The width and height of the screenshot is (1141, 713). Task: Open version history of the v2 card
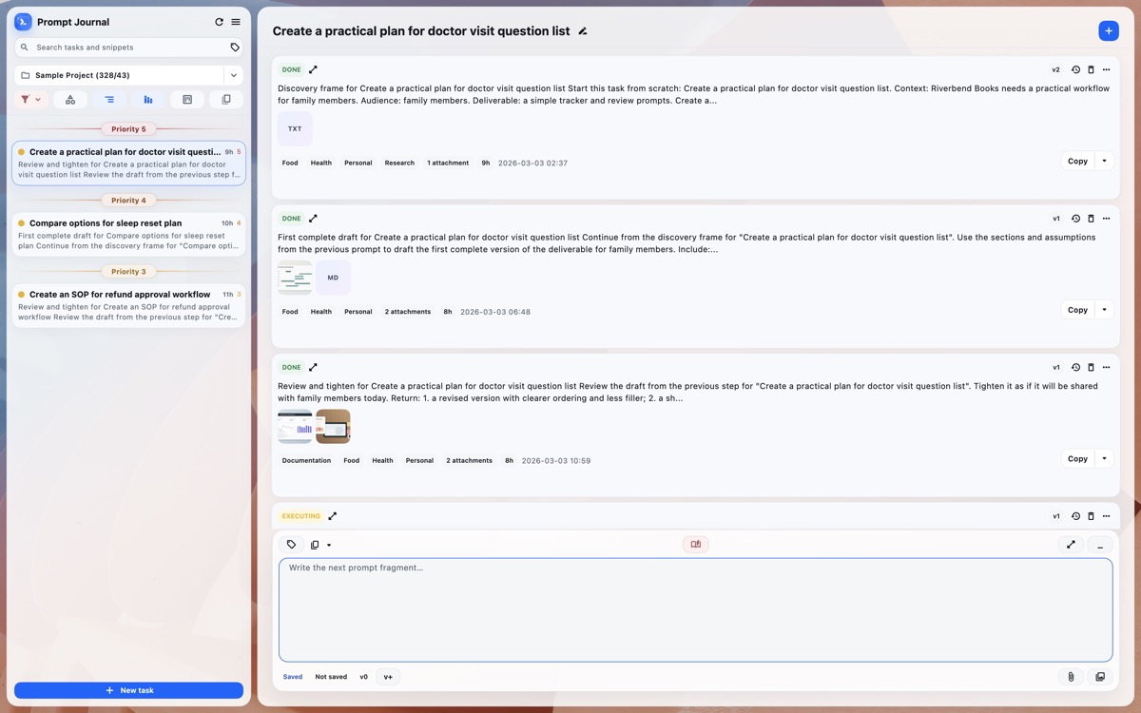pos(1075,69)
